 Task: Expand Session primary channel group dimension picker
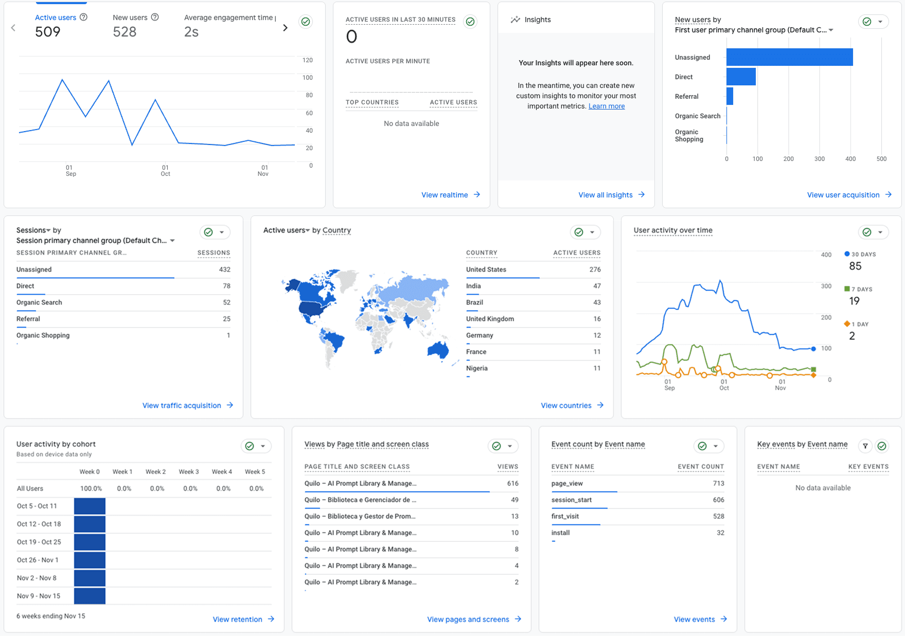click(x=172, y=241)
